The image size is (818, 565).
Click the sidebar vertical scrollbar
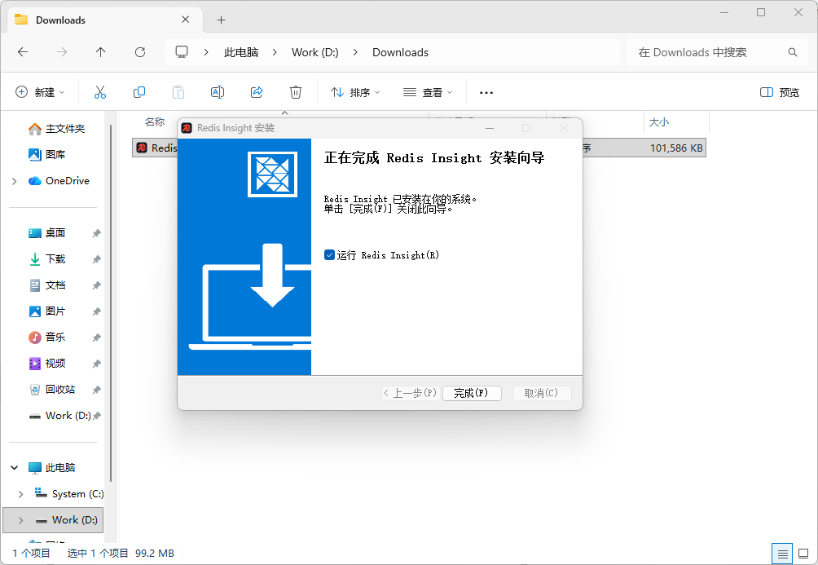click(x=111, y=302)
